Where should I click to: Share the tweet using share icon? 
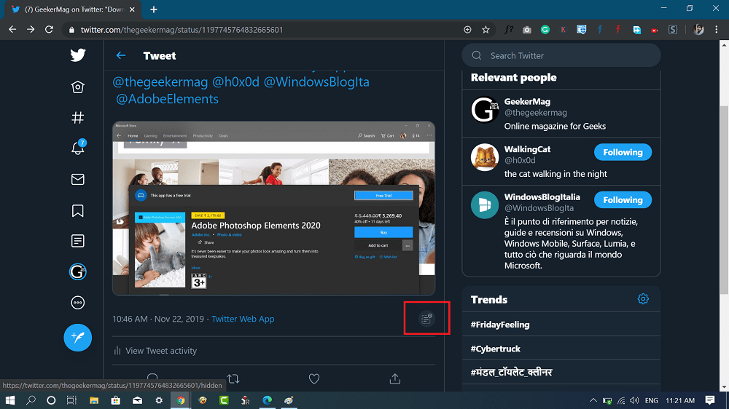pos(394,379)
